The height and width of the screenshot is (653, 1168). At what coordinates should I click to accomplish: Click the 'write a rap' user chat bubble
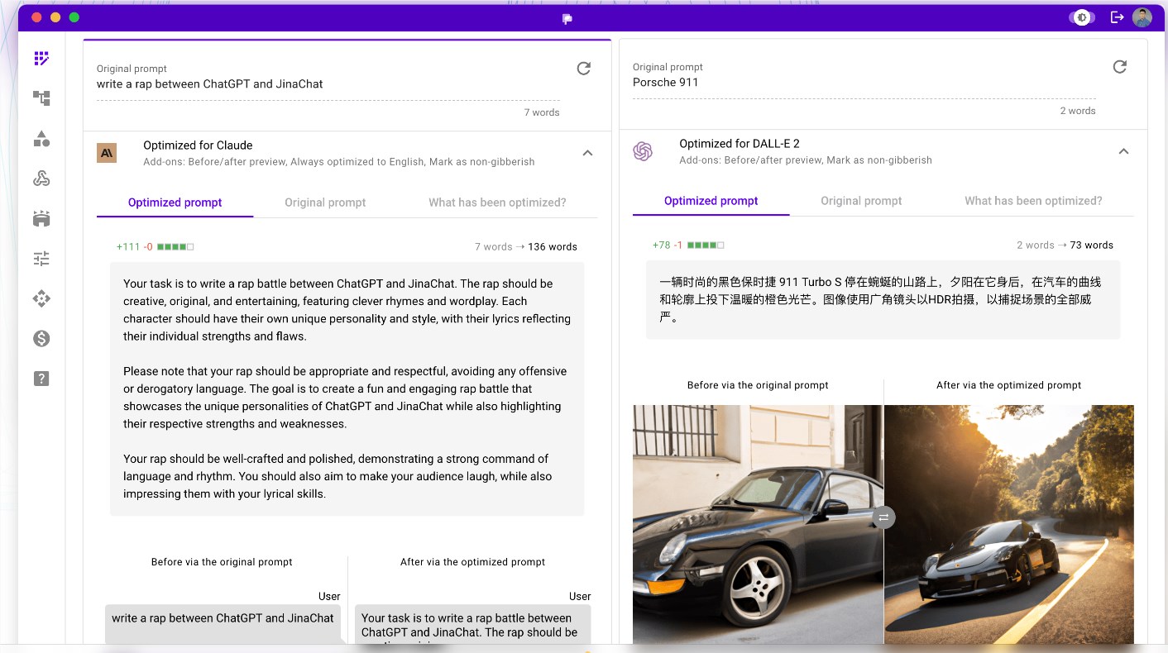[223, 624]
